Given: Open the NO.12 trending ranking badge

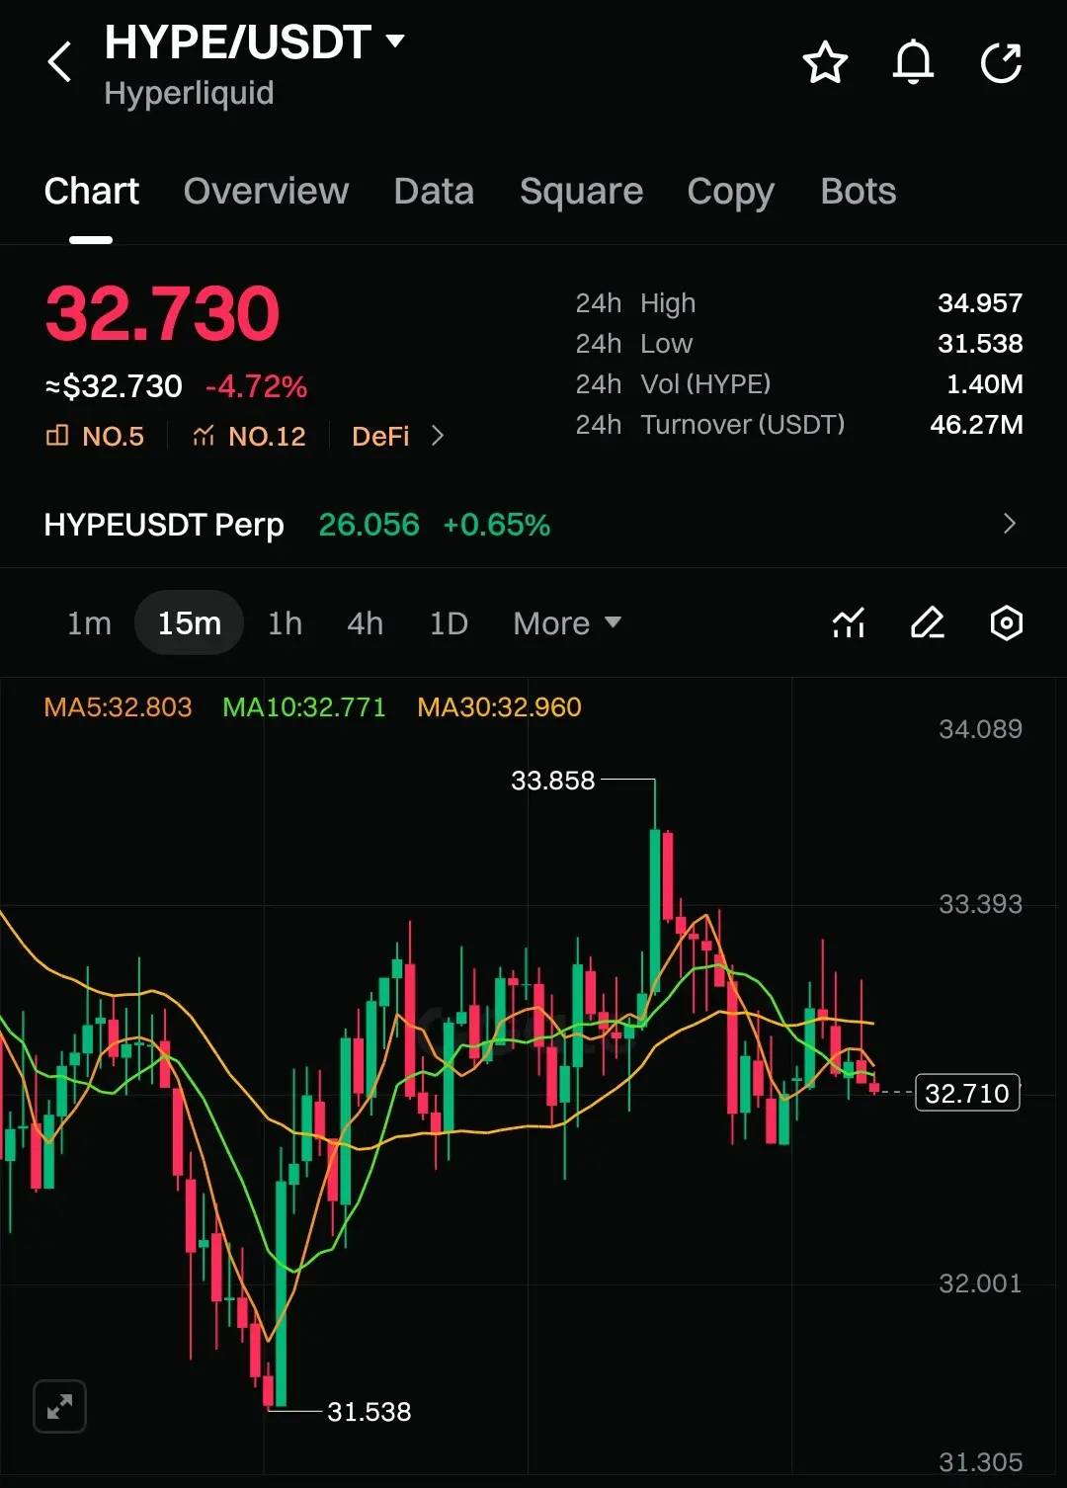Looking at the screenshot, I should tap(249, 436).
